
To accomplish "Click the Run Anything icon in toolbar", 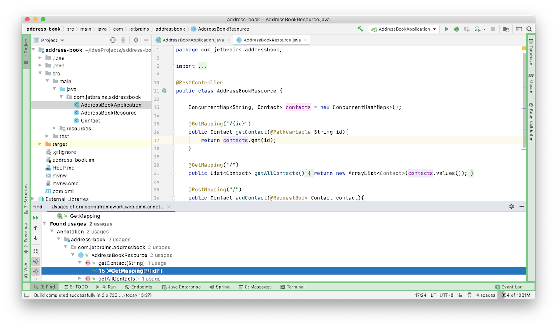I will click(x=519, y=29).
